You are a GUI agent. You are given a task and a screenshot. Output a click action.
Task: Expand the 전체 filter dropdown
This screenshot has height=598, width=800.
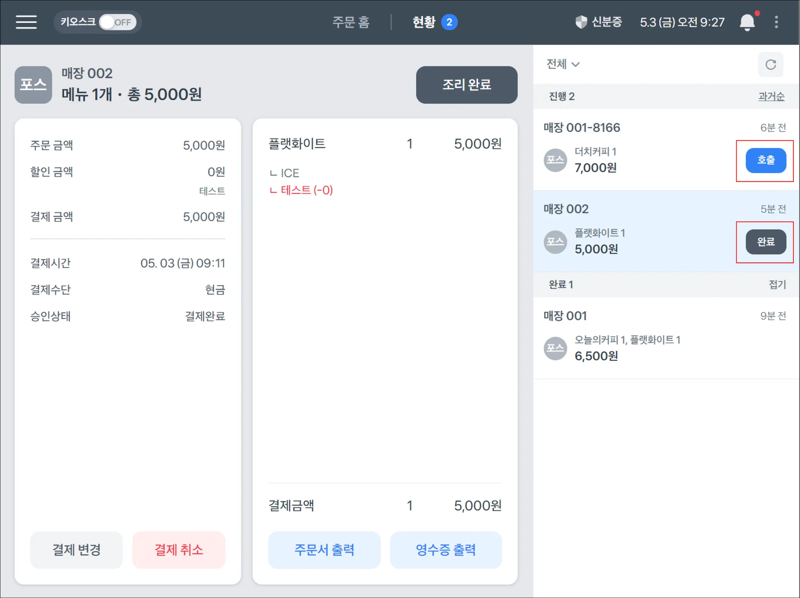[x=563, y=64]
